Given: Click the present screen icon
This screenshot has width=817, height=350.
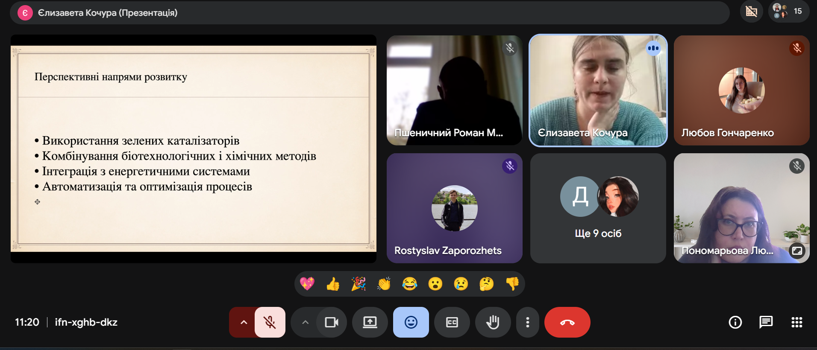Looking at the screenshot, I should (370, 322).
